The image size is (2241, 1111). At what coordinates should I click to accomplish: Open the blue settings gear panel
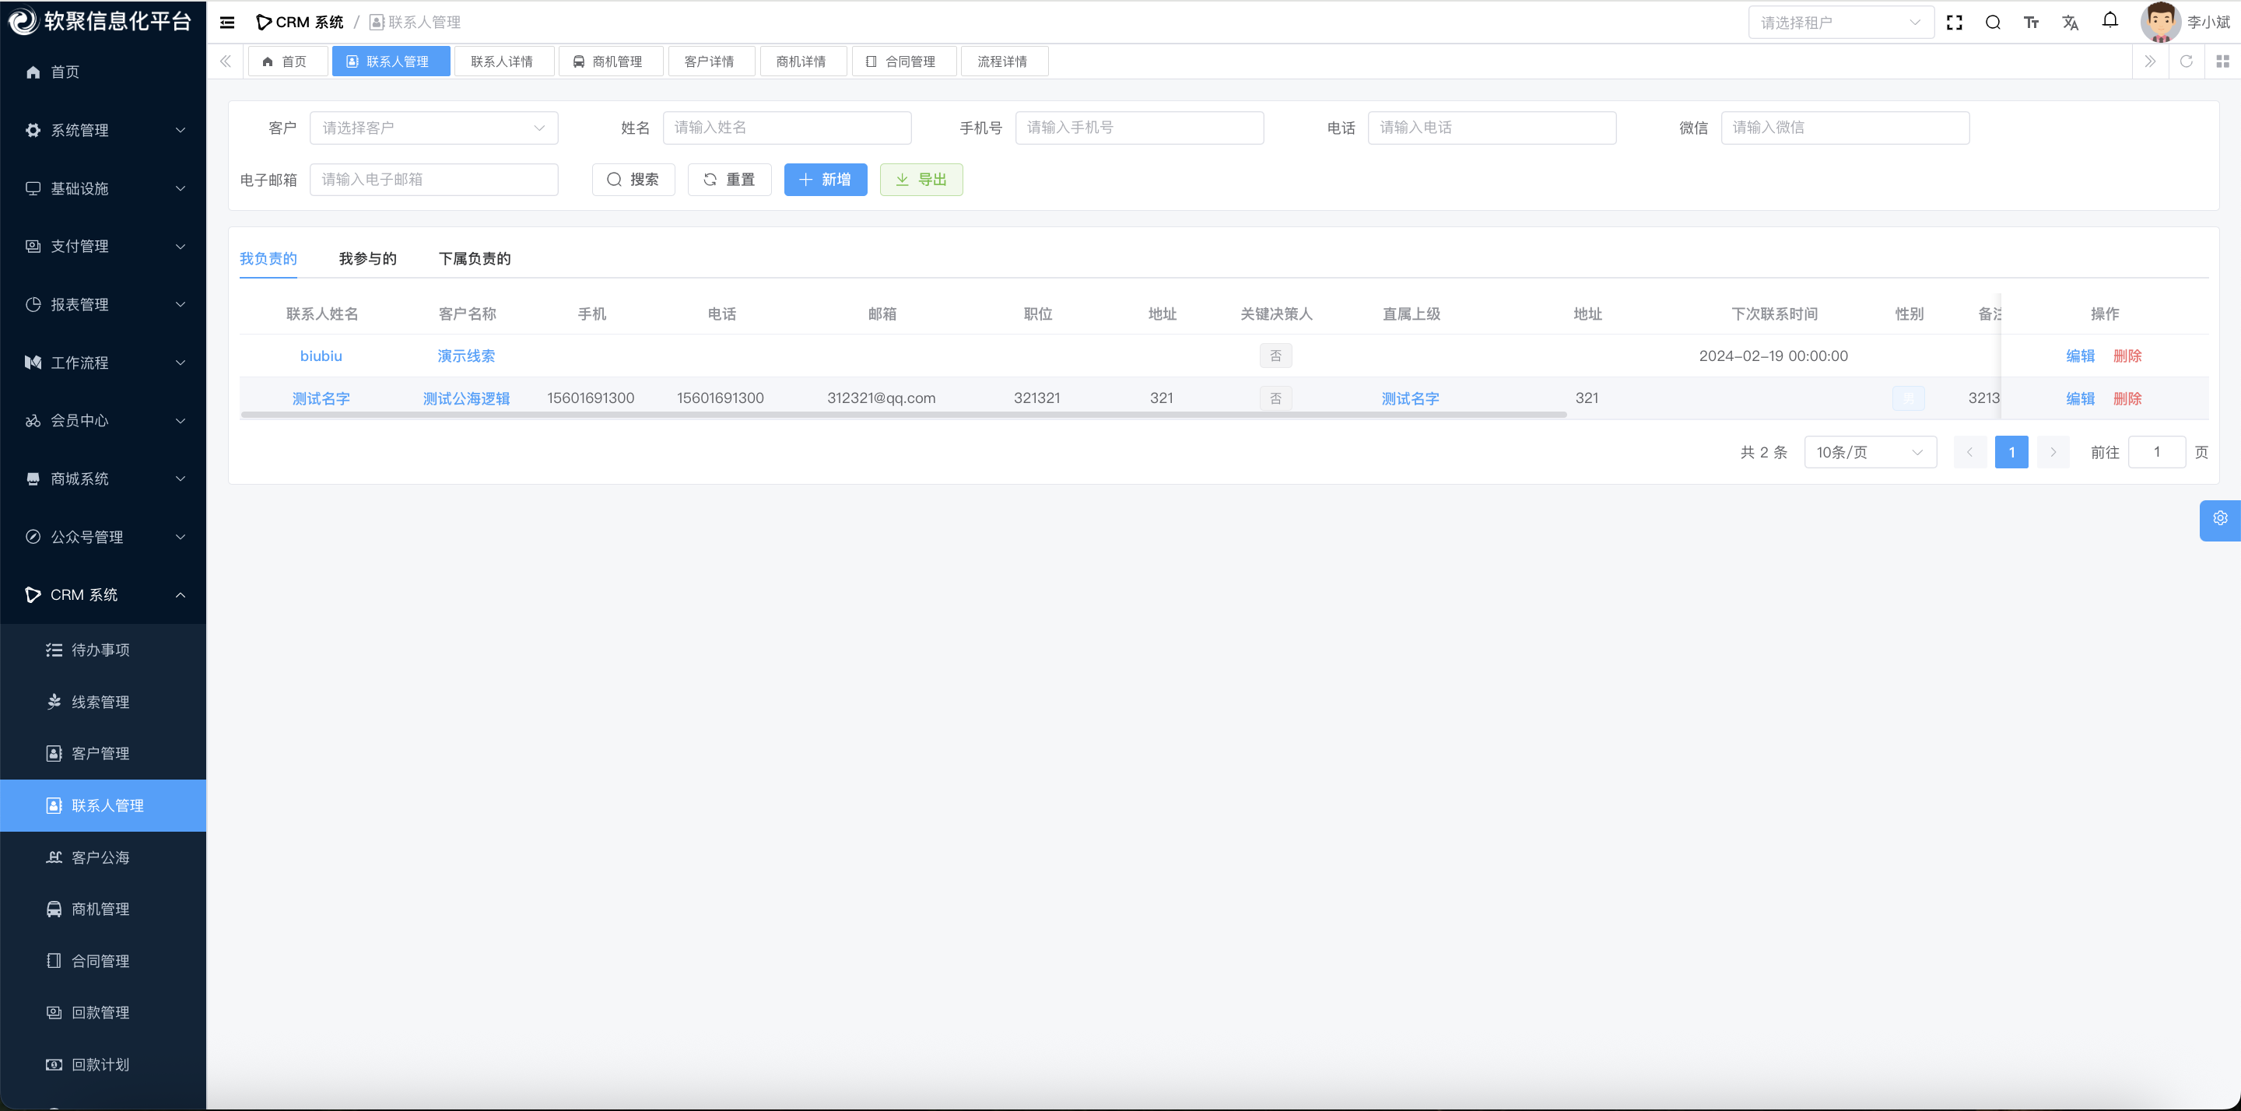click(x=2219, y=518)
